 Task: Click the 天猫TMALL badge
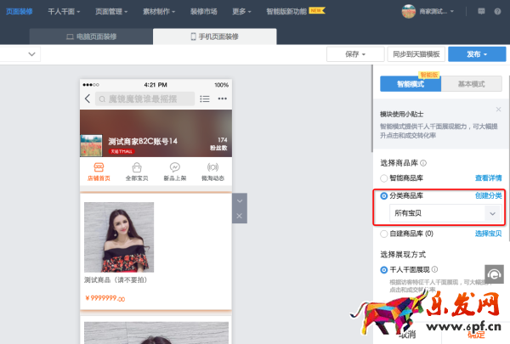[x=122, y=151]
